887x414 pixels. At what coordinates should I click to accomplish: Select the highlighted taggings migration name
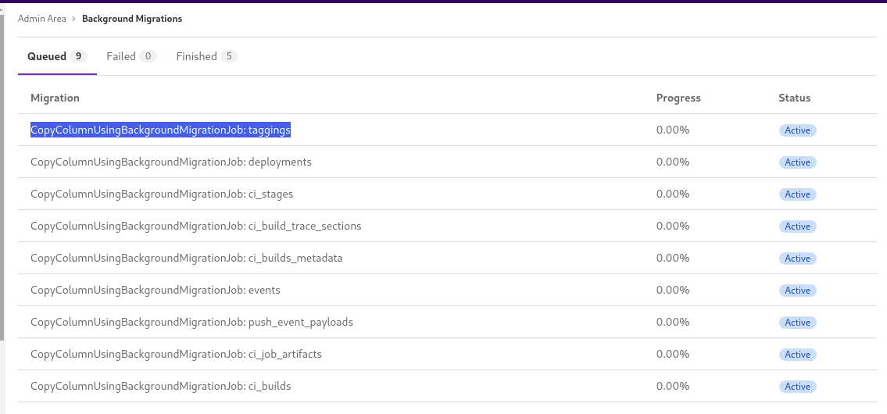160,130
